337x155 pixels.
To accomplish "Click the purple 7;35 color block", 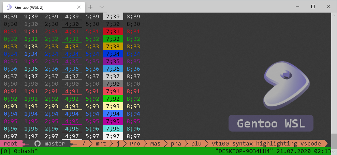I will pyautogui.click(x=113, y=61).
